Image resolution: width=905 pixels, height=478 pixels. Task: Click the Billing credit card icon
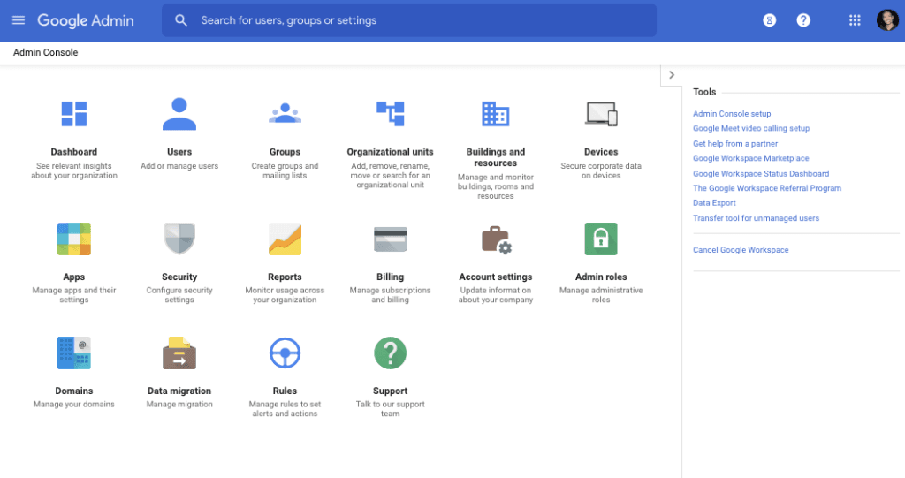[390, 239]
